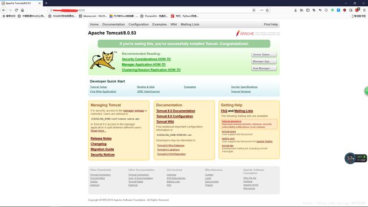The height and width of the screenshot is (207, 368).
Task: Open Mailing Lists in navigation bar
Action: point(190,24)
